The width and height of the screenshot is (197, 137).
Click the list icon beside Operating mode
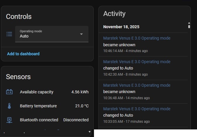pos(9,34)
